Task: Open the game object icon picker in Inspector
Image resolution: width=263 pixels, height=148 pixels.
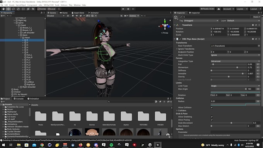Action: (x=176, y=17)
